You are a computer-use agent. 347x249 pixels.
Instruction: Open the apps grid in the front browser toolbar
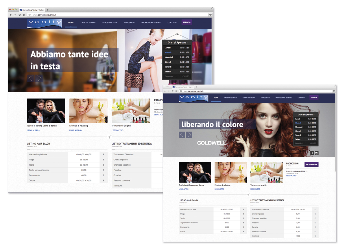pos(176,91)
